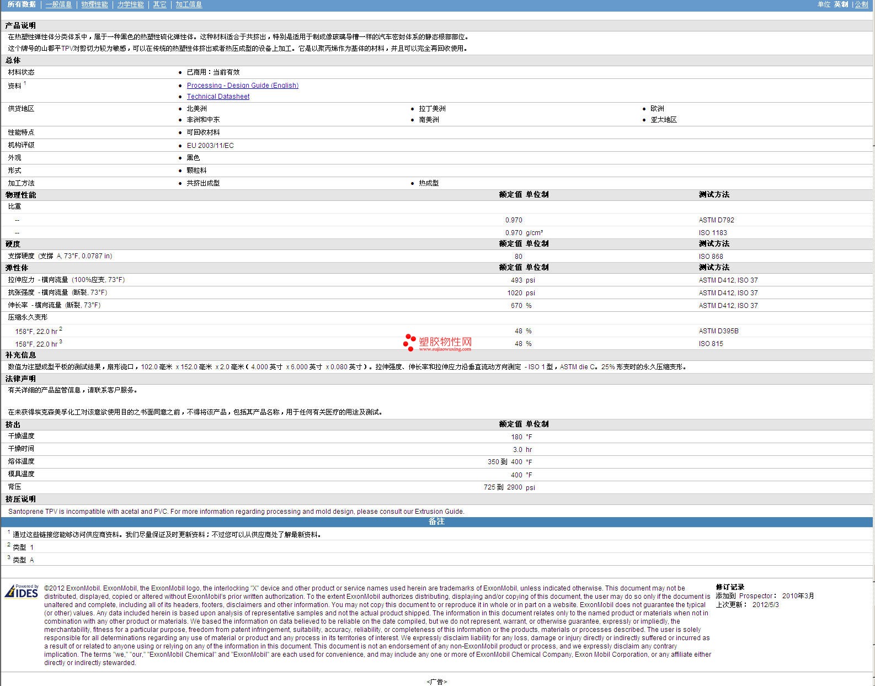Viewport: 875px width, 686px height.
Task: Click the 备注 blue header bar
Action: [x=436, y=522]
